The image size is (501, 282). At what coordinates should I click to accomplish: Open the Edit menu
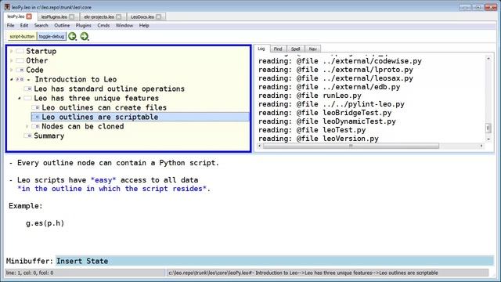tap(24, 25)
